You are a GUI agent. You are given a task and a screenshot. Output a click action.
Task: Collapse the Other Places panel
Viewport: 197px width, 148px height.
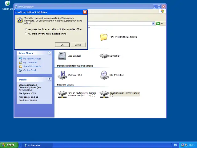49,53
